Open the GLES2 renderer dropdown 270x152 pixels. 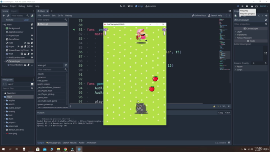click(x=264, y=6)
